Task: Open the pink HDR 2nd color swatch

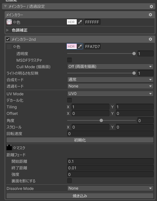Action: 72,46
